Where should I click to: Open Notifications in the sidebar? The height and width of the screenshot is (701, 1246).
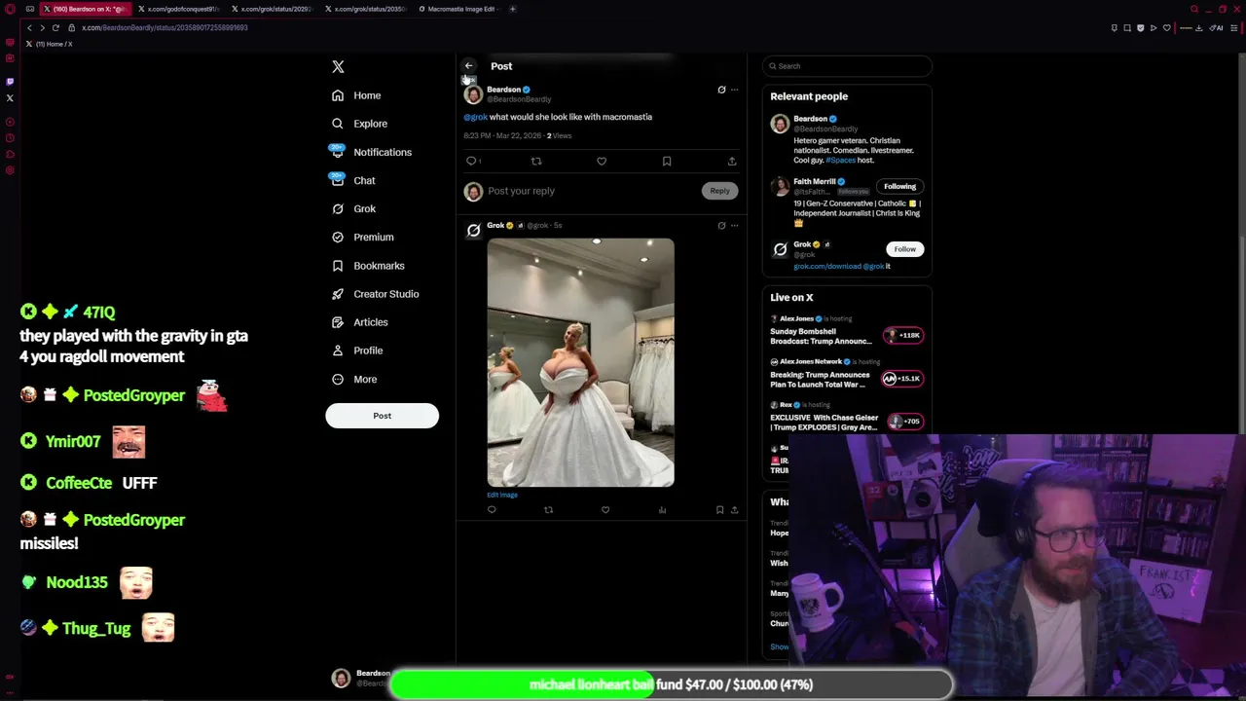pos(371,152)
